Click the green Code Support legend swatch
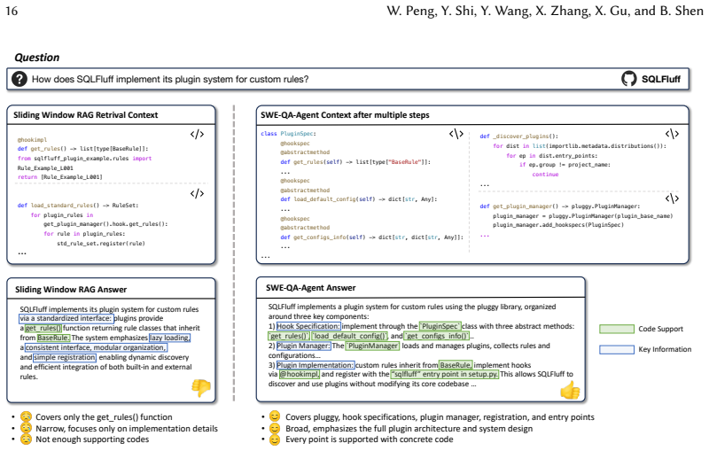 click(617, 329)
